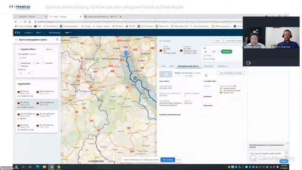
Task: Open the Börse menu in the navigation bar
Action: click(40, 33)
